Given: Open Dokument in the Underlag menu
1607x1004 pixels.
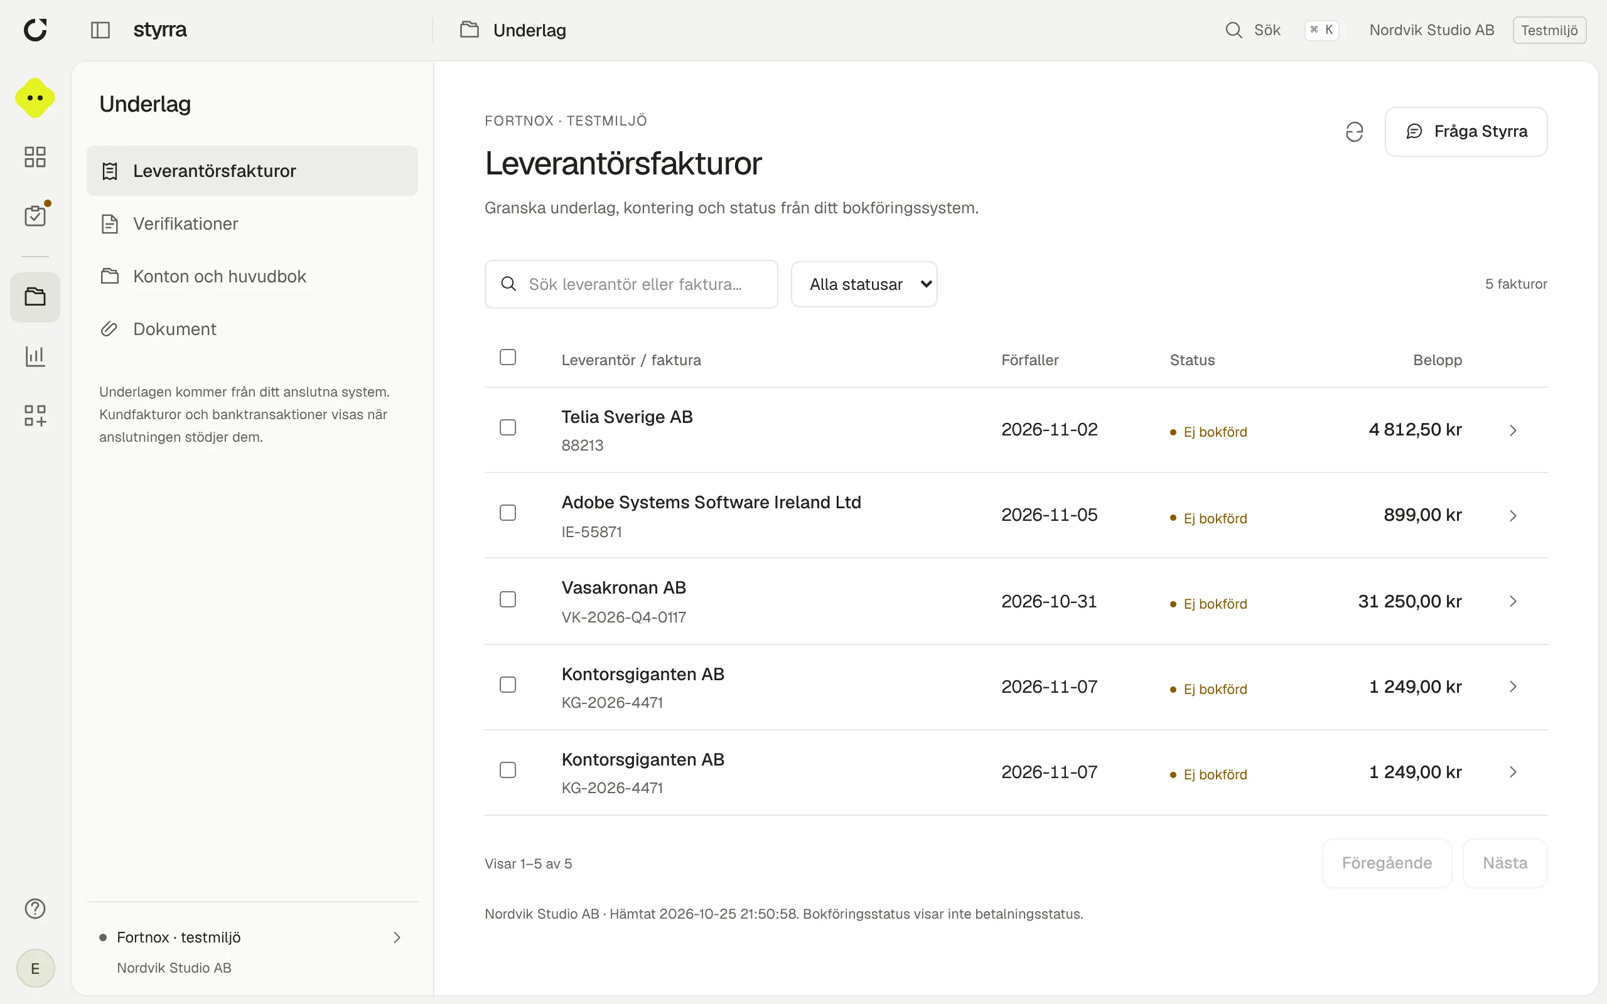Looking at the screenshot, I should point(252,329).
